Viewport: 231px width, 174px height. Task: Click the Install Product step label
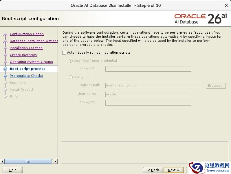21,90
